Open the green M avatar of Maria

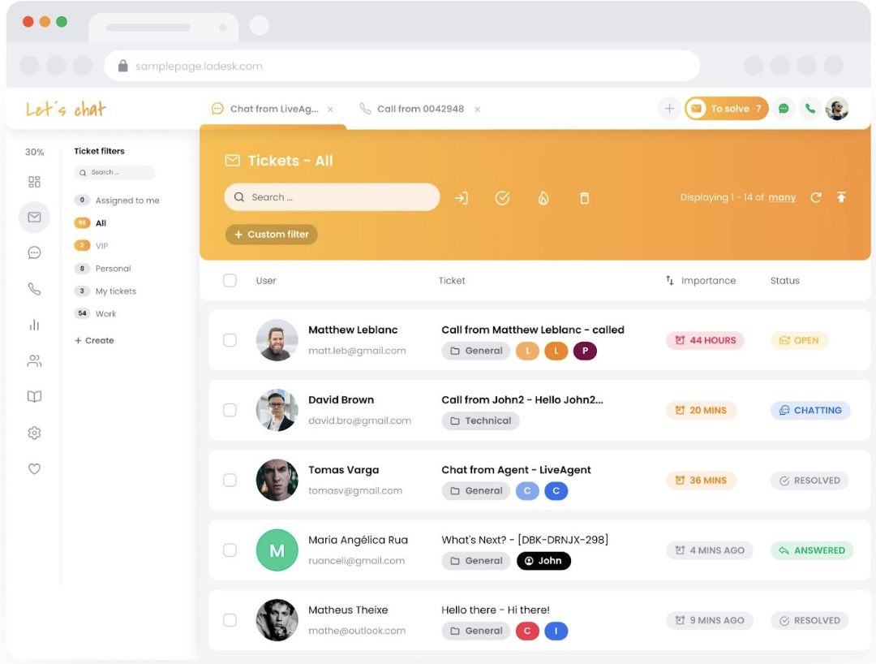tap(277, 550)
